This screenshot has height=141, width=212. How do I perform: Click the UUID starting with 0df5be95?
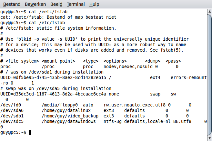[x=54, y=77]
